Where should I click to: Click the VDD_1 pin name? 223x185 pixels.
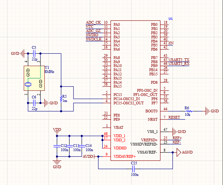click(119, 136)
